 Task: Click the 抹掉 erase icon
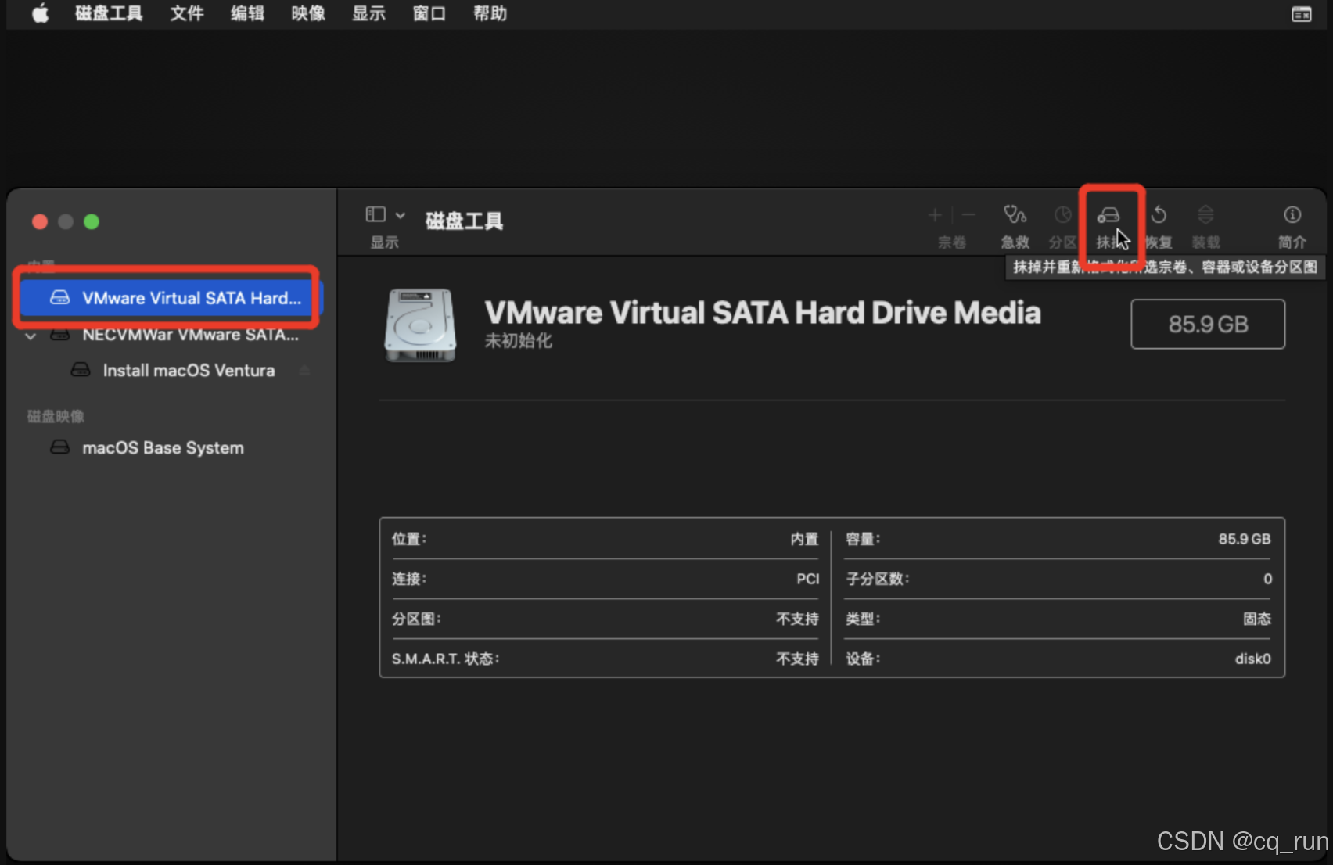[1108, 215]
